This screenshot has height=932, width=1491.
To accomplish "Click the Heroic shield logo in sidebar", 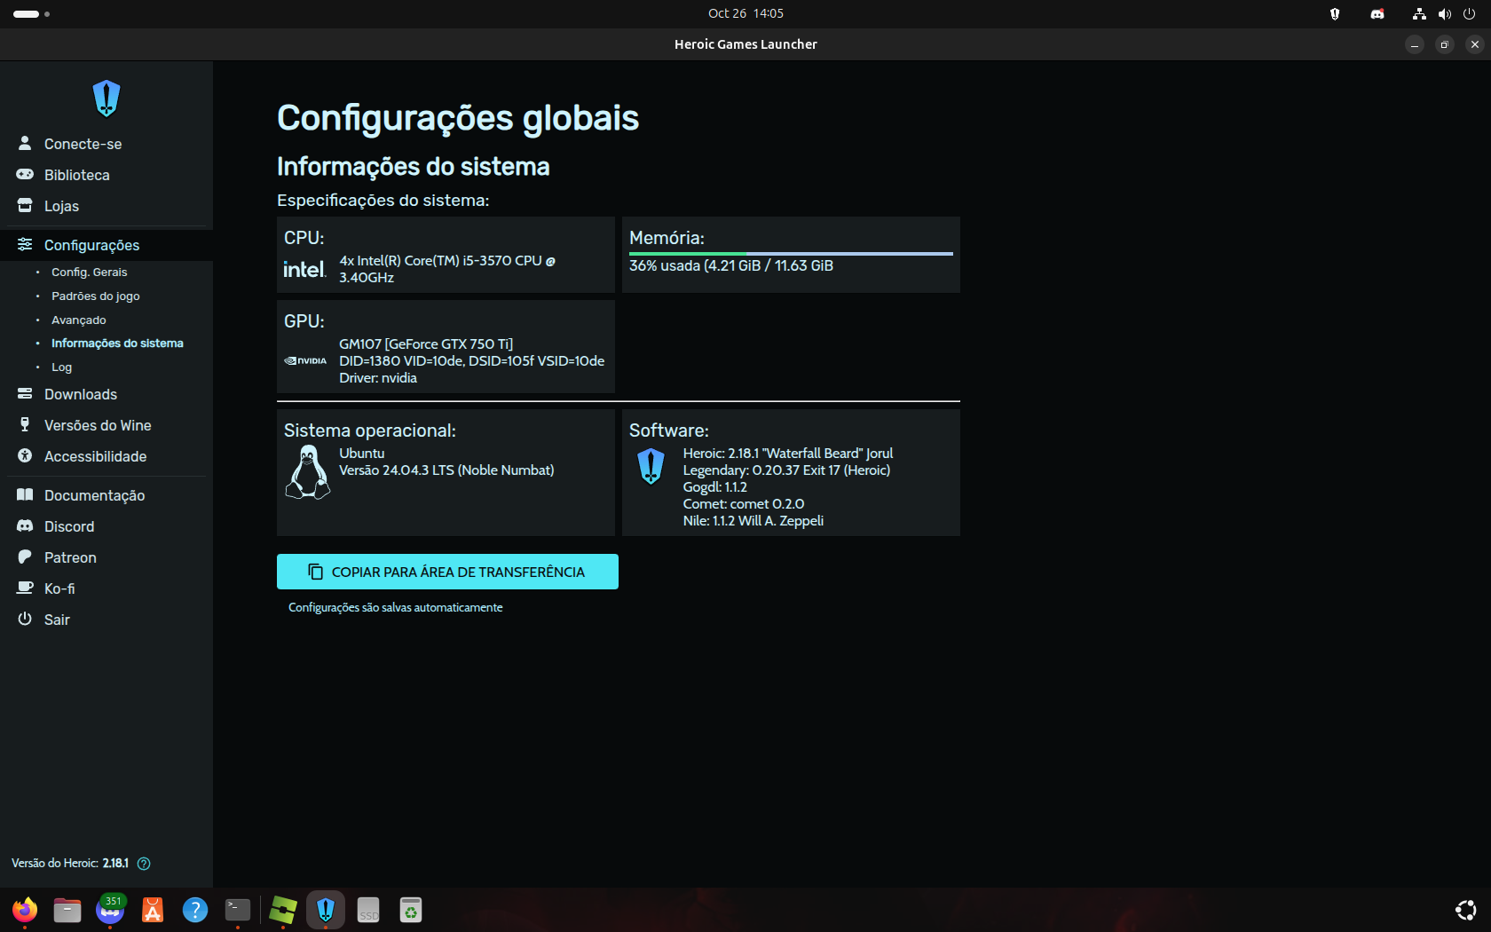I will pyautogui.click(x=106, y=99).
